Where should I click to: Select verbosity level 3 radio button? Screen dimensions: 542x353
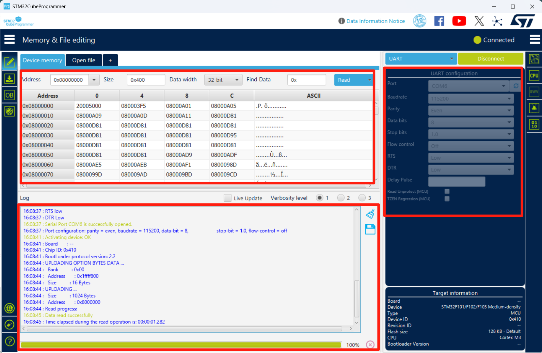tap(362, 198)
